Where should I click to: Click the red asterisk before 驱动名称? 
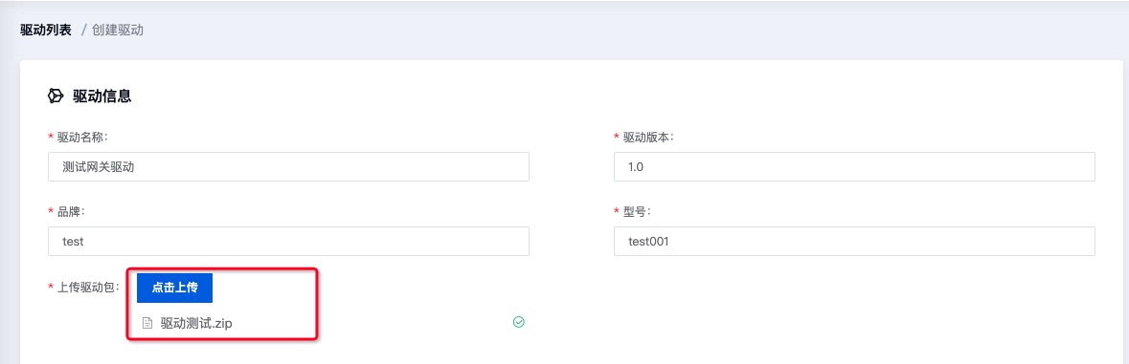point(51,137)
